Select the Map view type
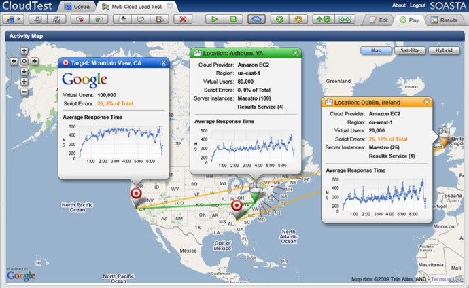The width and height of the screenshot is (469, 288). click(376, 50)
